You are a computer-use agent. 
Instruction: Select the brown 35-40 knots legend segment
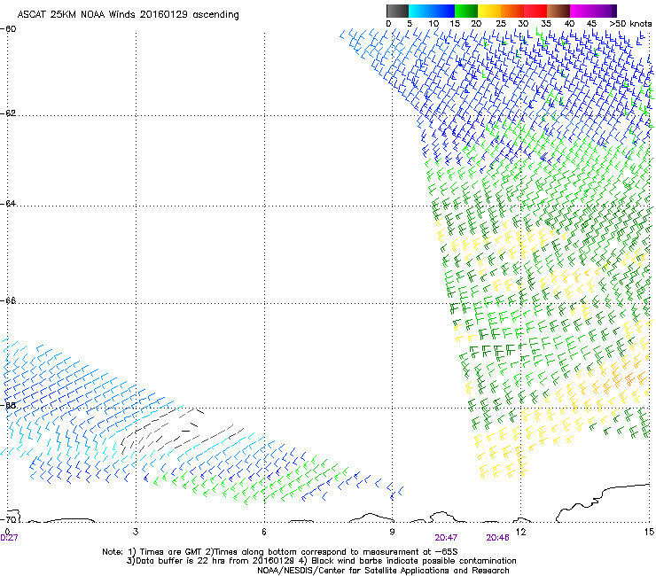click(558, 11)
